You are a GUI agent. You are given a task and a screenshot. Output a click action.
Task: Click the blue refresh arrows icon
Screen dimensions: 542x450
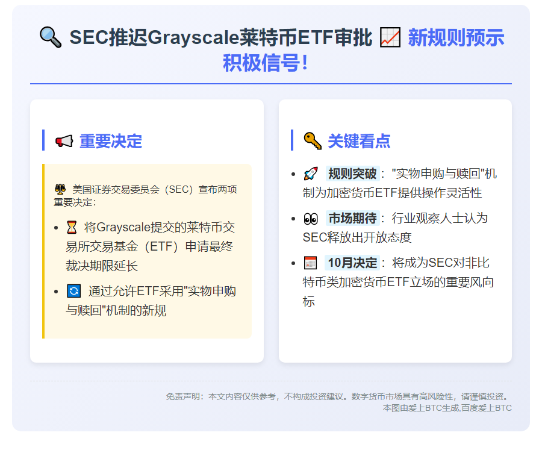[73, 291]
